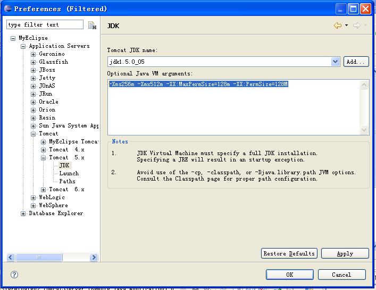Viewport: 376px width, 290px height.
Task: Select the Oracle tree label
Action: coord(49,101)
